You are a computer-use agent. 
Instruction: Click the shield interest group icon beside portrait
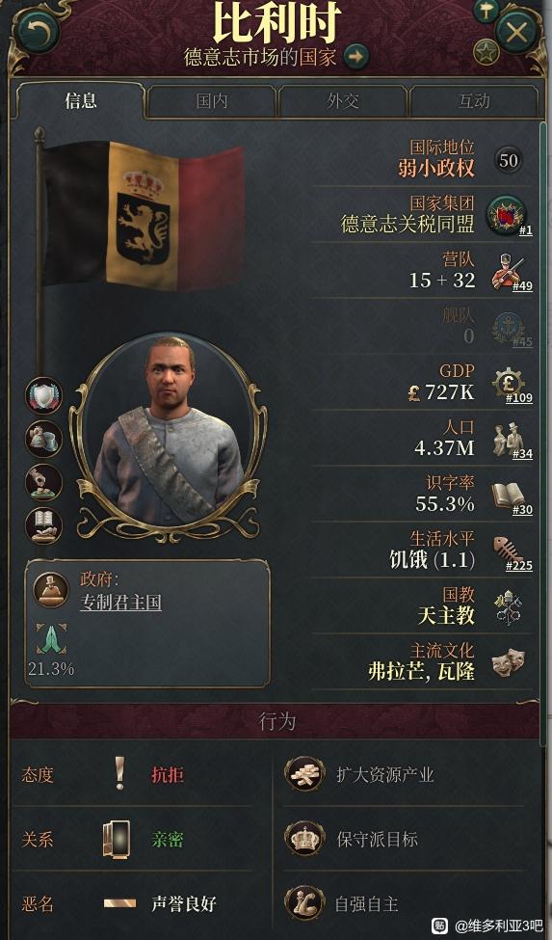coord(43,395)
